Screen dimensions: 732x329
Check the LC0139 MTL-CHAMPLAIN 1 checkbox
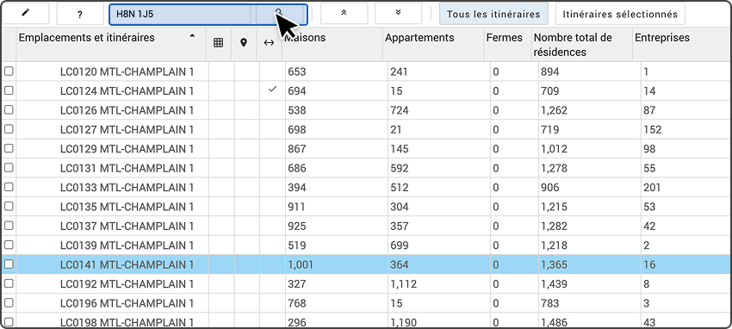tap(9, 245)
